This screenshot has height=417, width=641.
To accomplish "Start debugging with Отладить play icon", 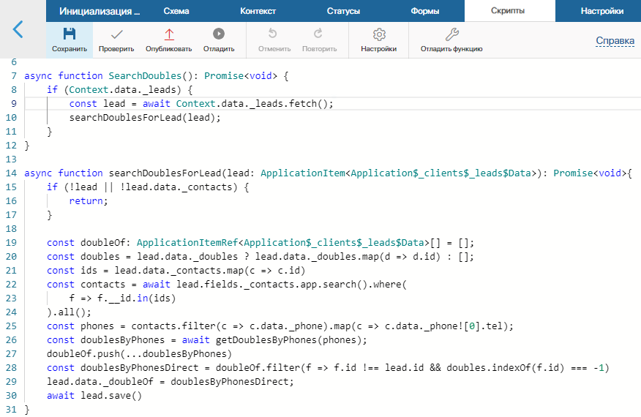I will pos(219,40).
